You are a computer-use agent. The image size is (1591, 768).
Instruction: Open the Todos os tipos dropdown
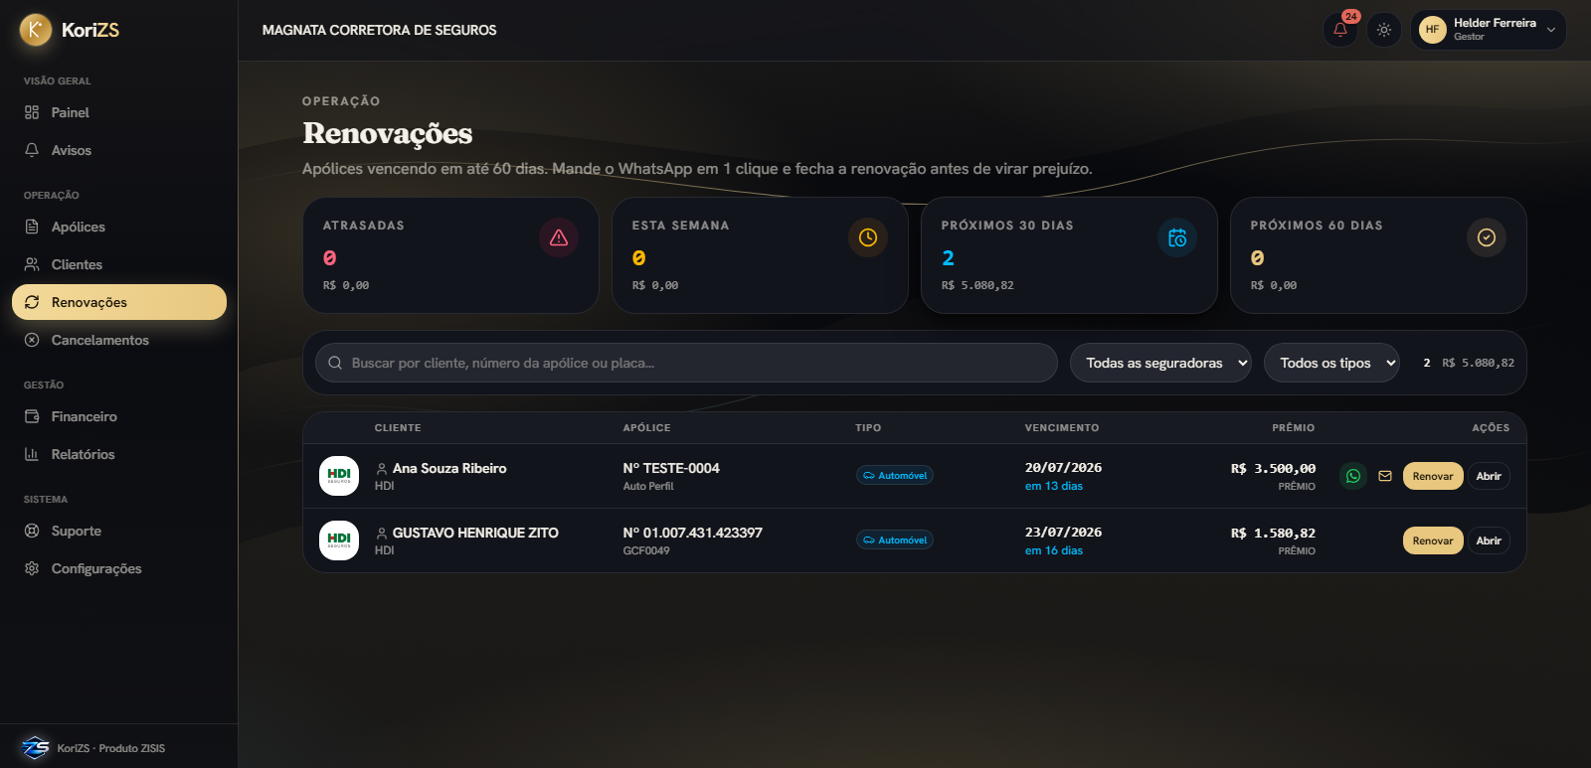coord(1331,363)
